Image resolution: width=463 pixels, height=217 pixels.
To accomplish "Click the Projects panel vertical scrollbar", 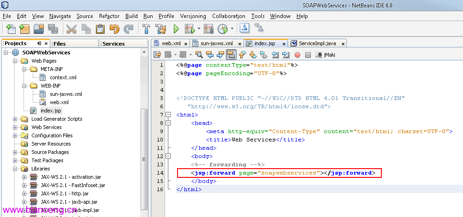I will [x=144, y=159].
